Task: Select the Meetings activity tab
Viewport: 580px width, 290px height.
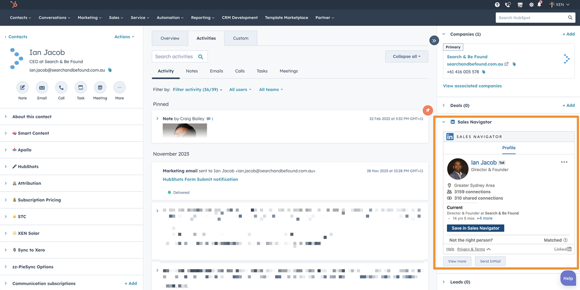Action: coord(289,71)
